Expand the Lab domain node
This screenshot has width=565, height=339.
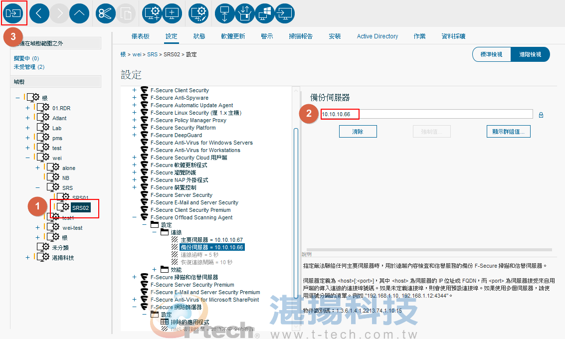click(x=27, y=128)
